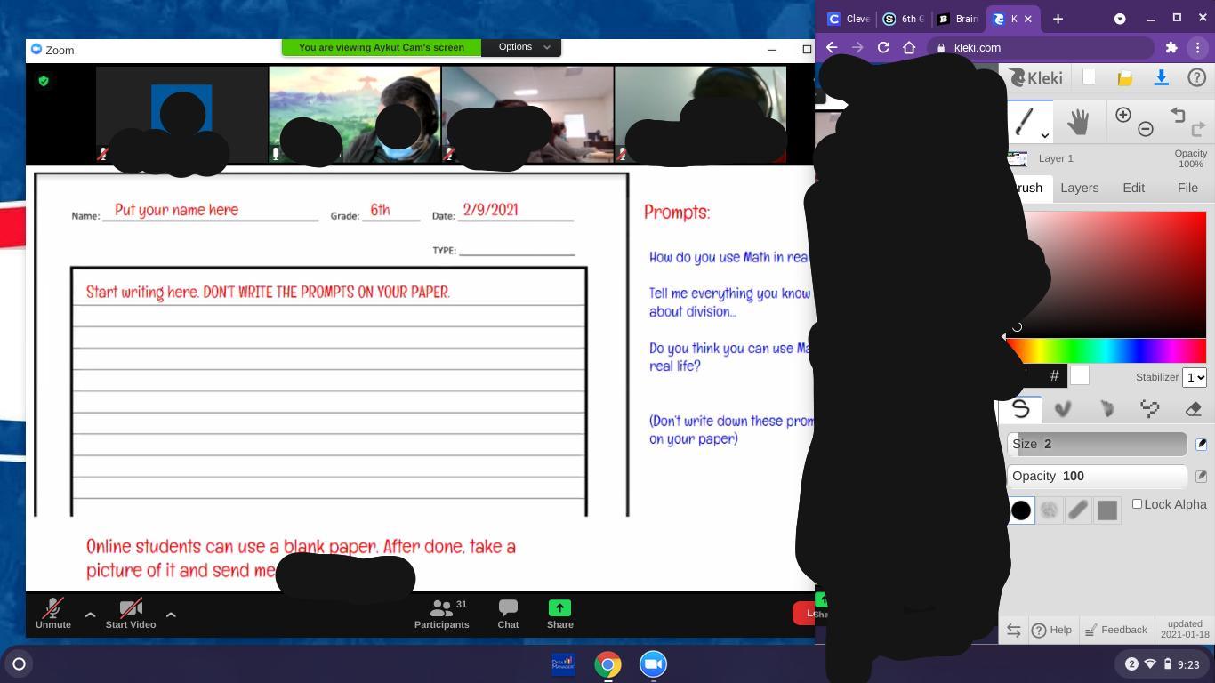
Task: Switch to the Layers tab
Action: (1080, 188)
